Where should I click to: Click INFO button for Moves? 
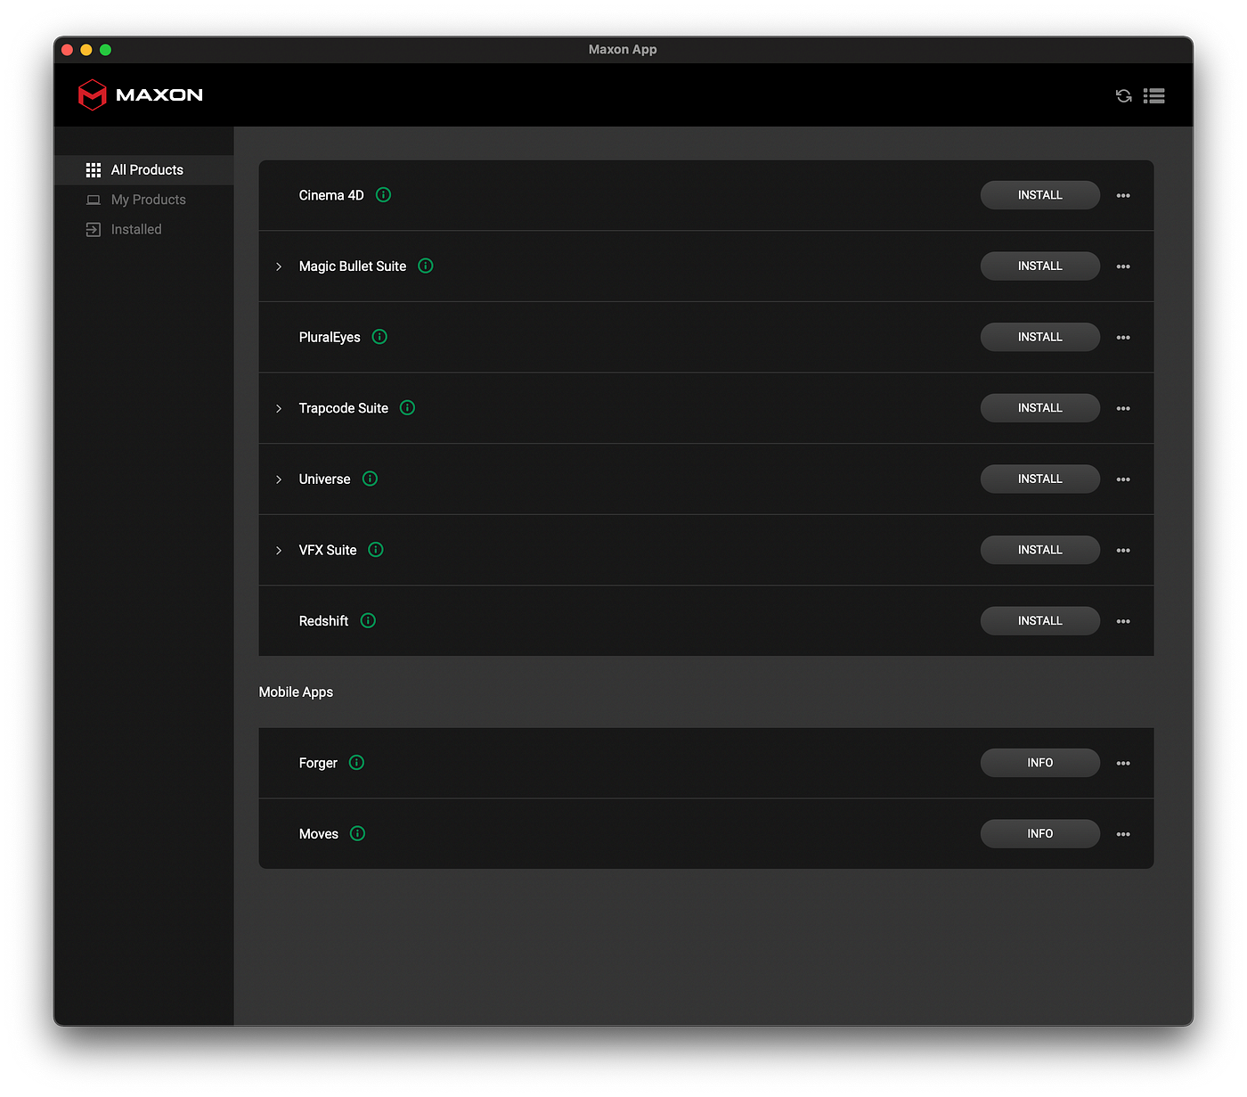pos(1040,833)
